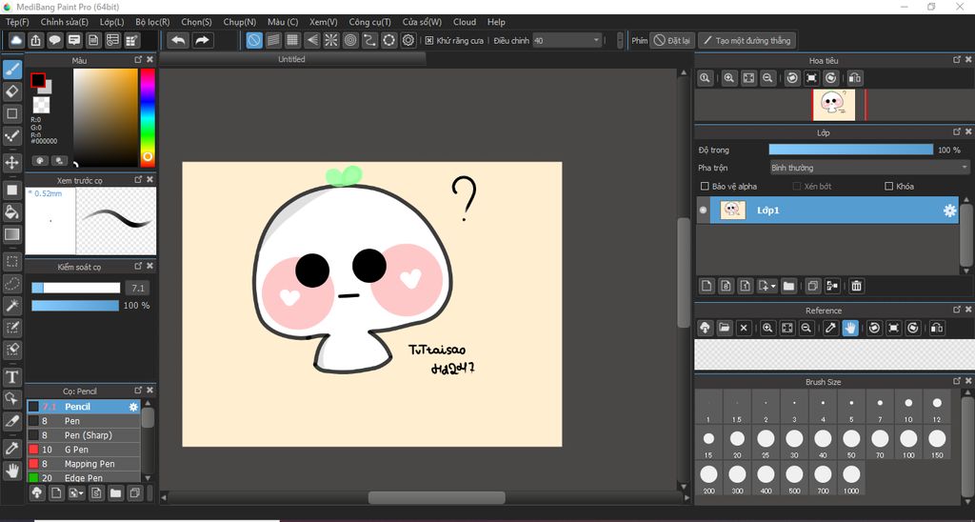The height and width of the screenshot is (522, 975).
Task: Select the Gradient tool
Action: pyautogui.click(x=11, y=234)
